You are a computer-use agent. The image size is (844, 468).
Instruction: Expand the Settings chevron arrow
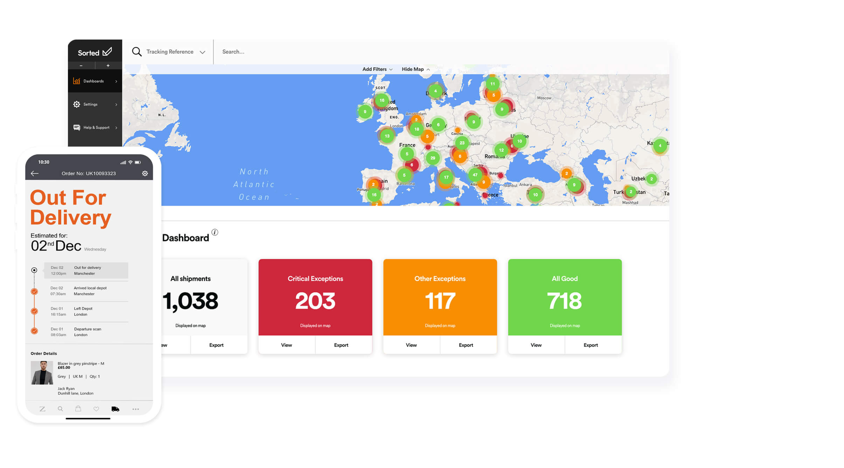[x=116, y=105]
